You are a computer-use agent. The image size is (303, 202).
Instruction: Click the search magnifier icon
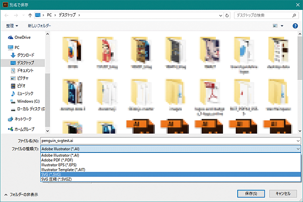pyautogui.click(x=294, y=16)
